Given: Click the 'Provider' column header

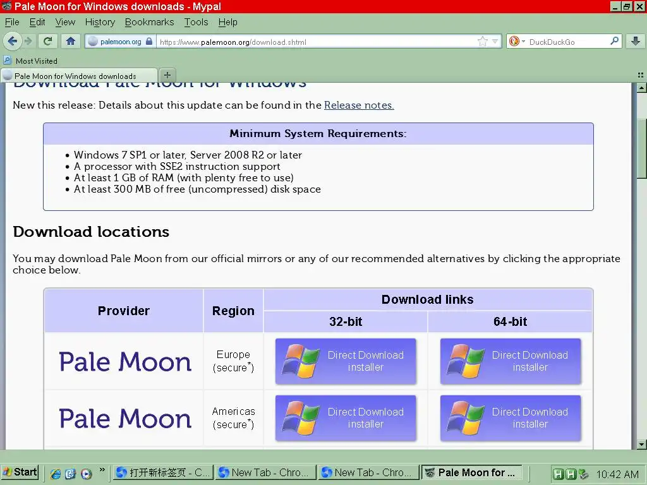Looking at the screenshot, I should 124,311.
